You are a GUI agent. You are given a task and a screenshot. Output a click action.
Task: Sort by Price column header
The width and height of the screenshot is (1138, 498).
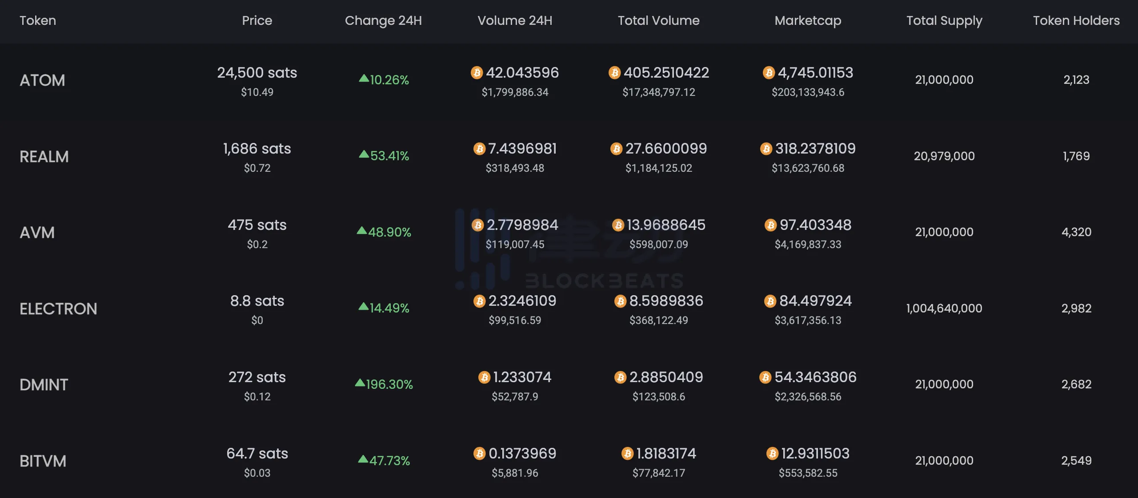click(257, 20)
